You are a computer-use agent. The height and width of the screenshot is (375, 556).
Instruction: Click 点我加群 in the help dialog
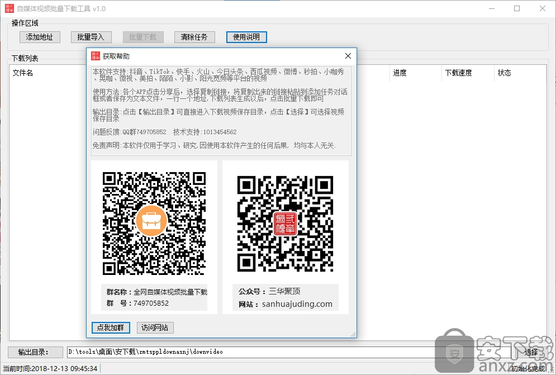tap(111, 327)
